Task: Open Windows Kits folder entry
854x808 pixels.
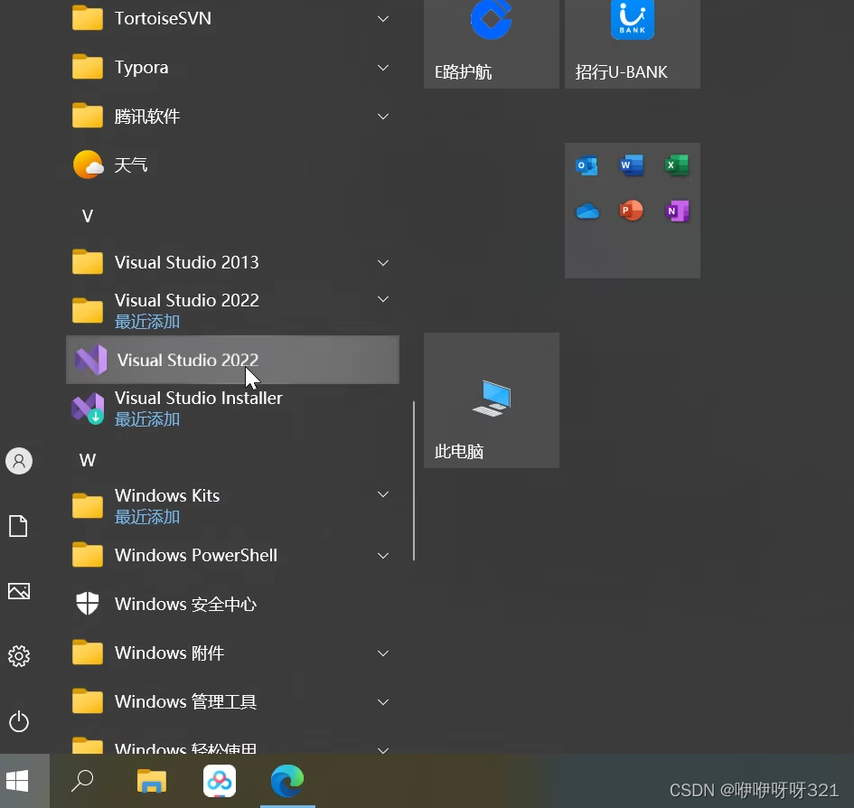Action: [x=232, y=505]
